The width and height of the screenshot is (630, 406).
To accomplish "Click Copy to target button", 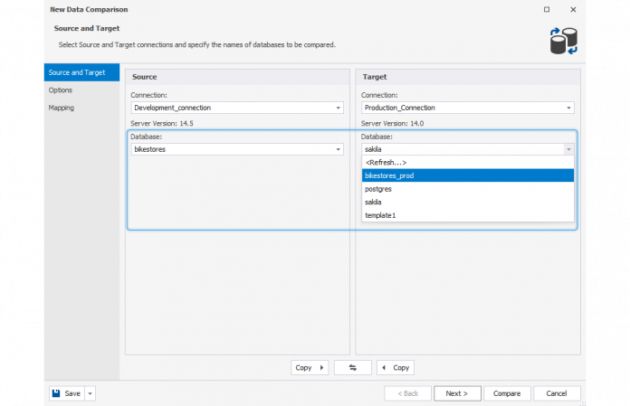I will (x=310, y=368).
